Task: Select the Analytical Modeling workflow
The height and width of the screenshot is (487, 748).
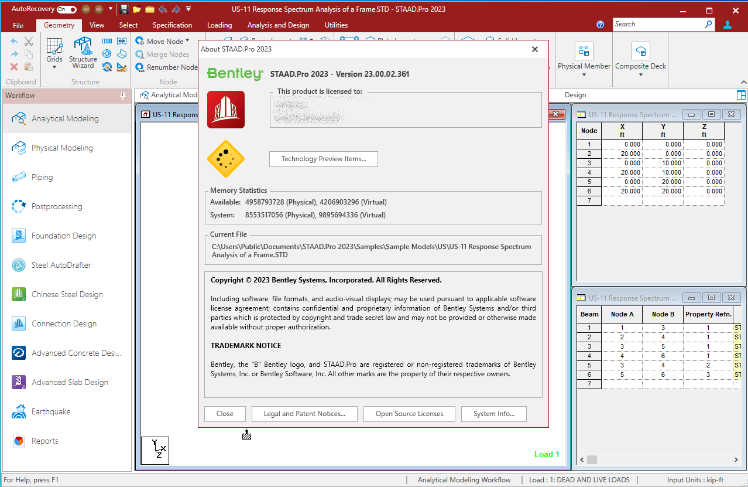Action: pos(67,118)
